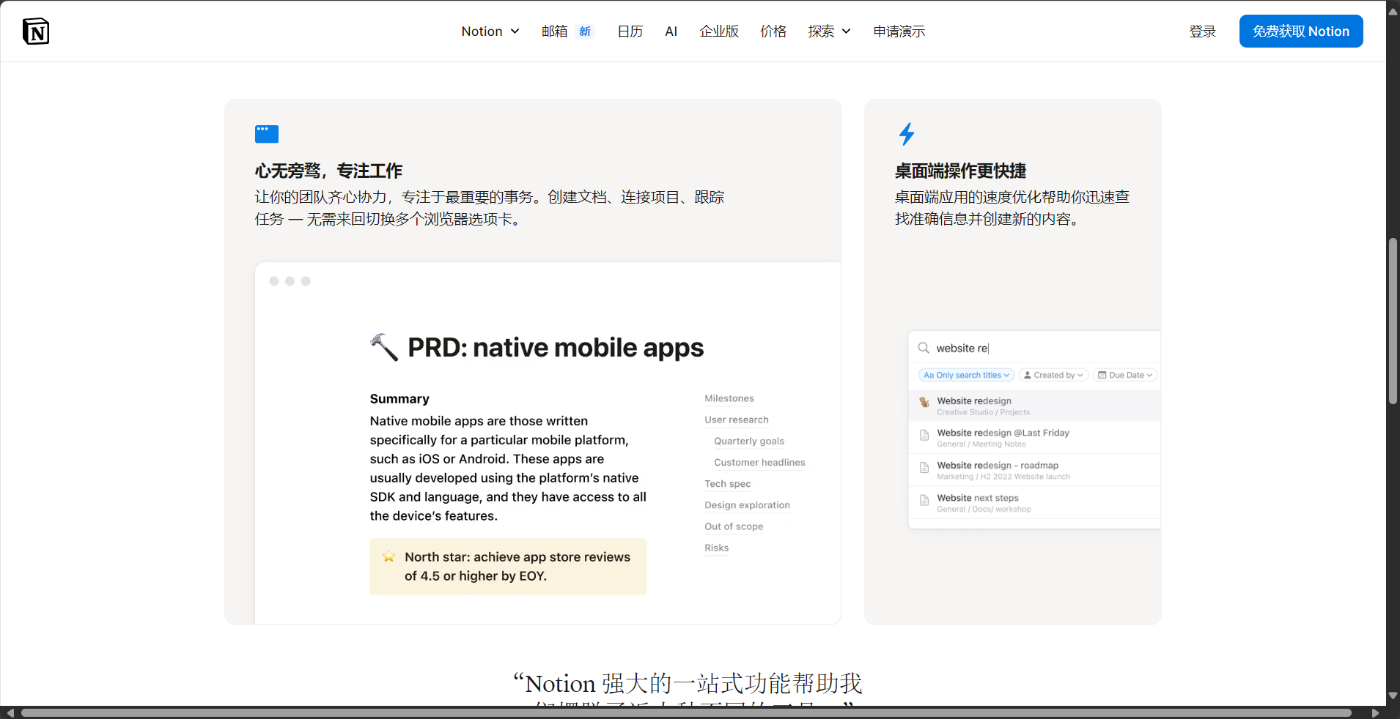
Task: Select Website redesign @Last Friday result
Action: (1034, 438)
